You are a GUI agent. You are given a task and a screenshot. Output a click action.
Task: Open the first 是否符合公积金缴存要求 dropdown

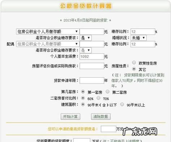(x=85, y=38)
